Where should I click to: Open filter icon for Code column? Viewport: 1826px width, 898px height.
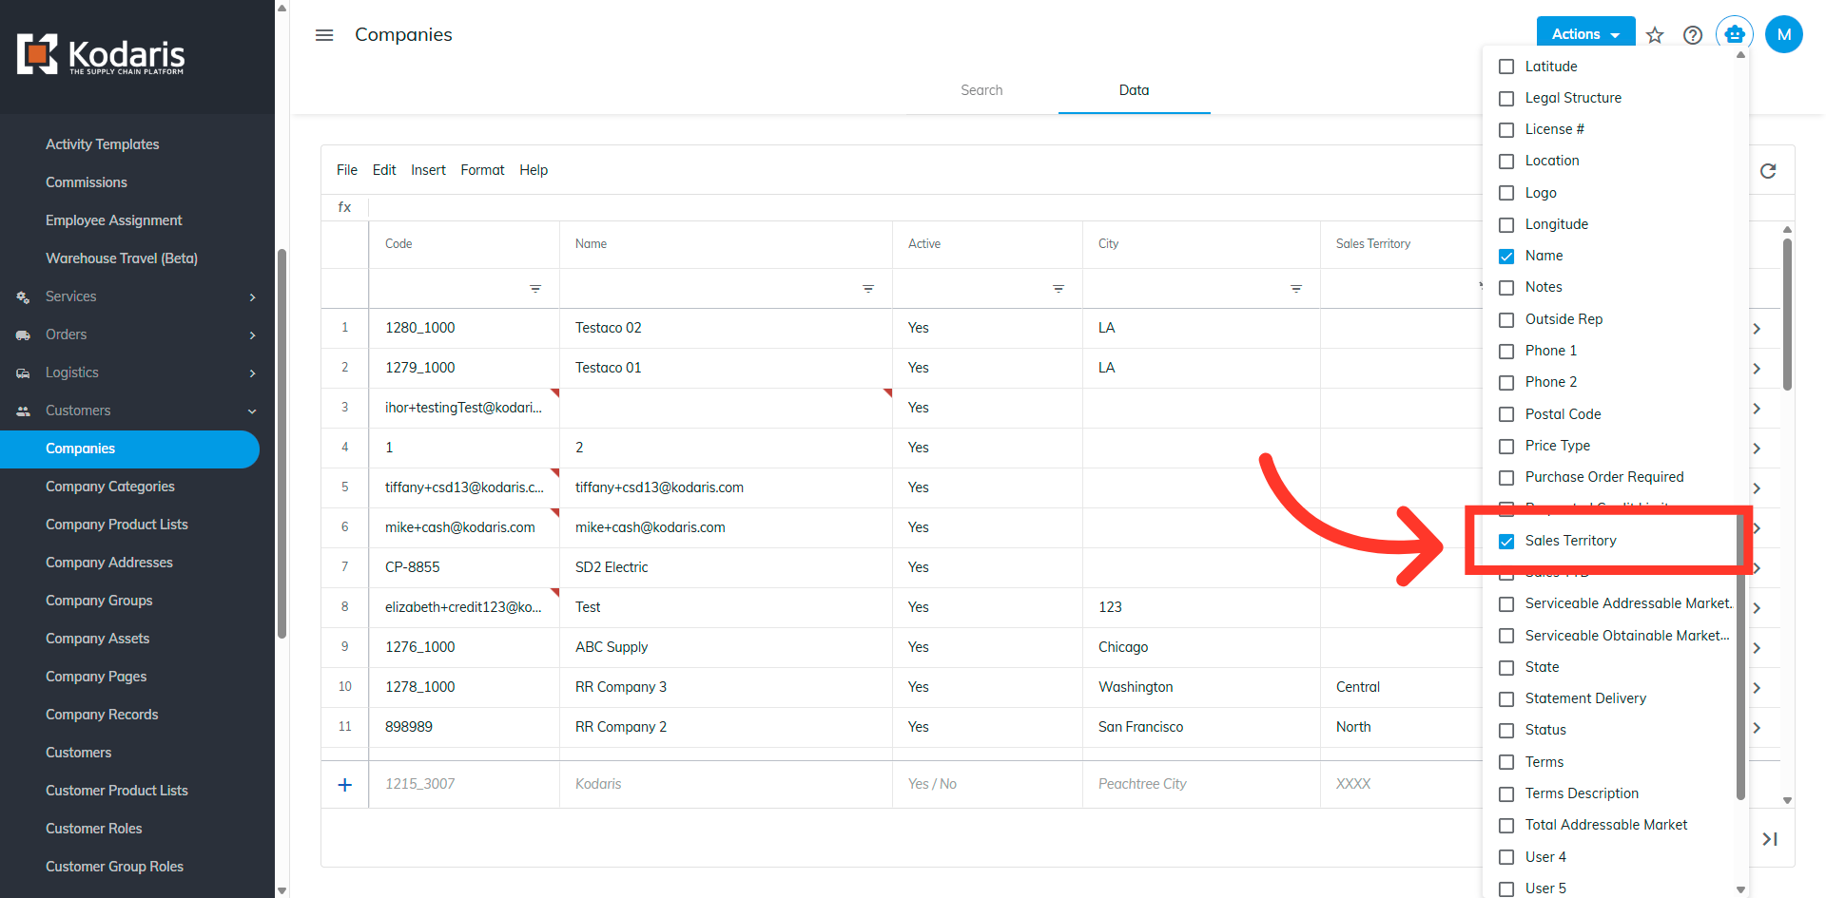pyautogui.click(x=535, y=288)
